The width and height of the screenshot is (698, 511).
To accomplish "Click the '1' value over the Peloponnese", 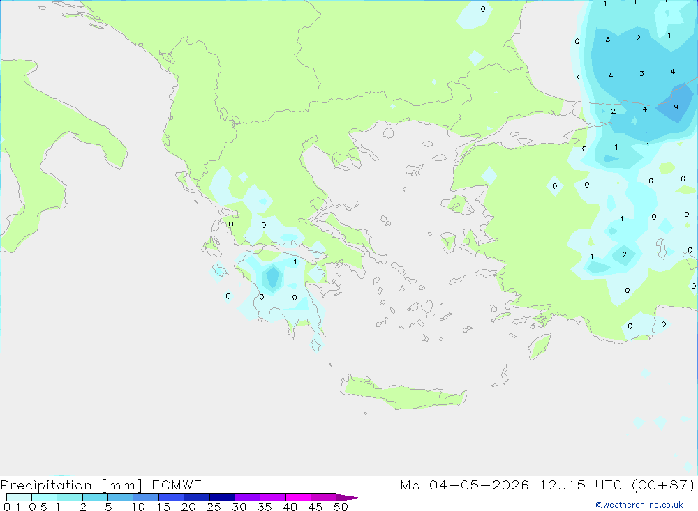I will click(x=295, y=261).
